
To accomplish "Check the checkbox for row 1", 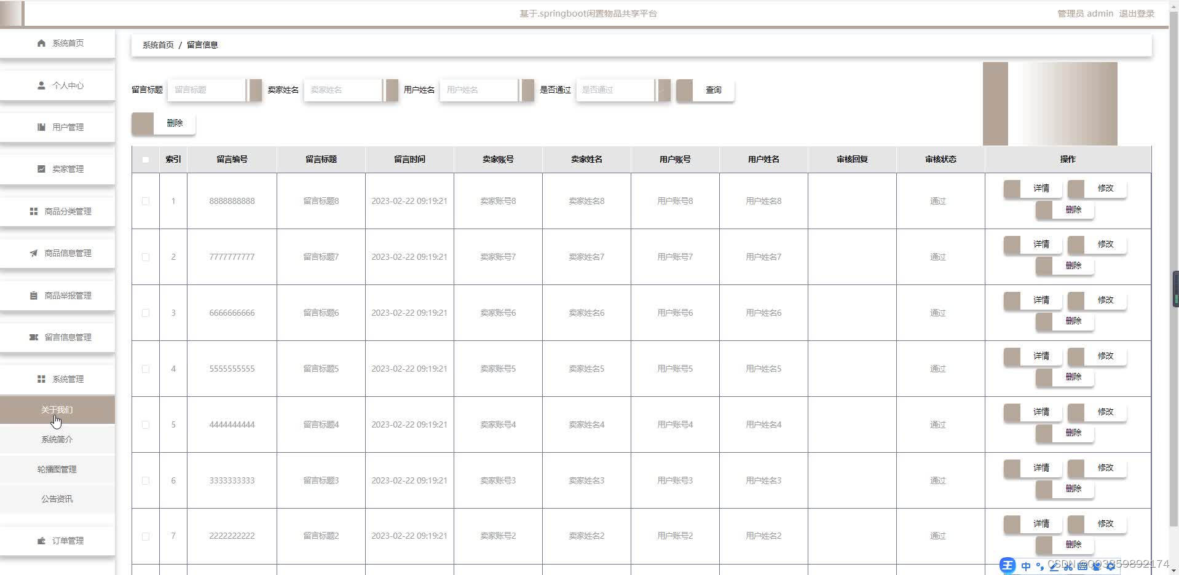I will 146,201.
